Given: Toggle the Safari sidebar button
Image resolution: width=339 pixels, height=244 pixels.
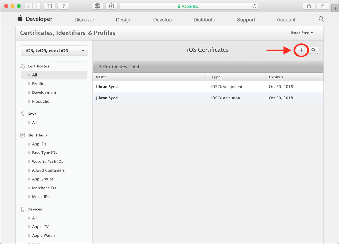Looking at the screenshot, I should pos(49,6).
